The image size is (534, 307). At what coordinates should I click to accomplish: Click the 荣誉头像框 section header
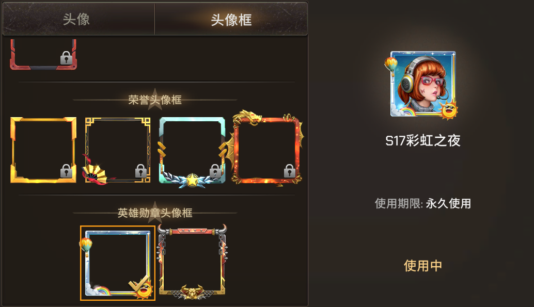[155, 100]
